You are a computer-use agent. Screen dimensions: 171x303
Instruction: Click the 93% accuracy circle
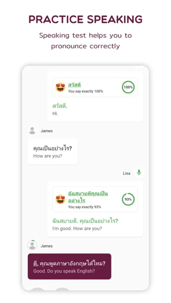(x=128, y=199)
